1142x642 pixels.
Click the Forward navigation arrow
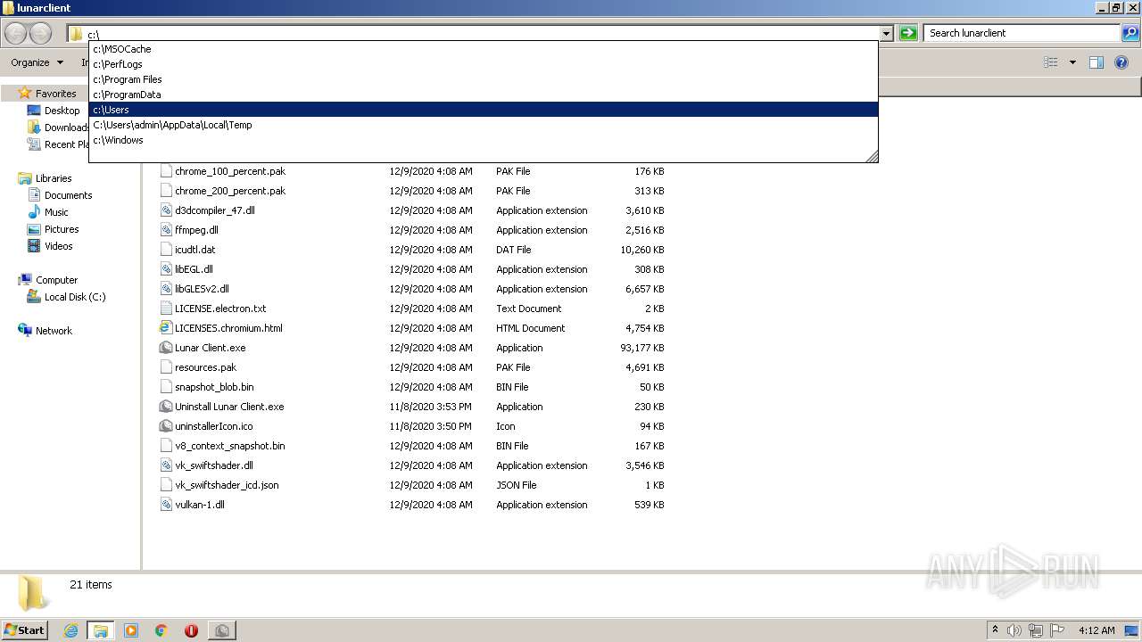pyautogui.click(x=40, y=33)
